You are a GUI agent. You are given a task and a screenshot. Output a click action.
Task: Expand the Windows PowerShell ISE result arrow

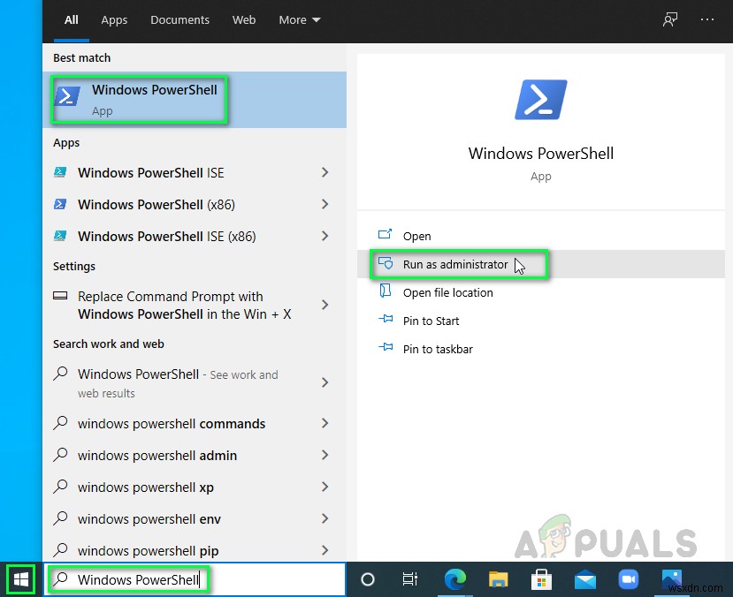click(325, 172)
